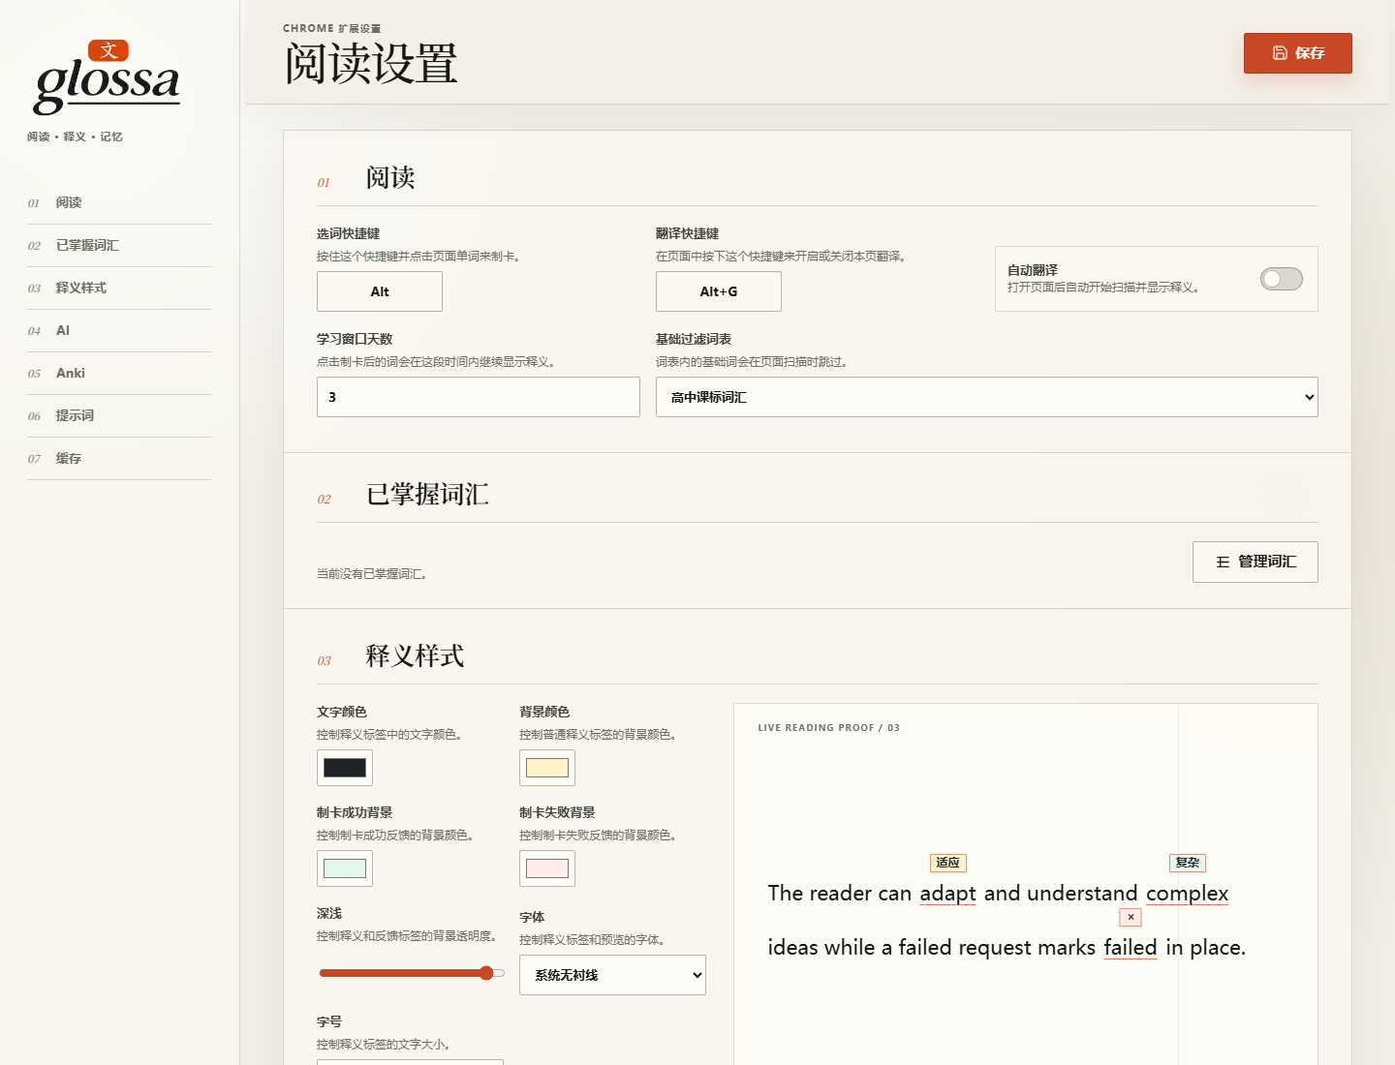This screenshot has height=1065, width=1395.
Task: Click the Alt hotkey button
Action: point(380,291)
